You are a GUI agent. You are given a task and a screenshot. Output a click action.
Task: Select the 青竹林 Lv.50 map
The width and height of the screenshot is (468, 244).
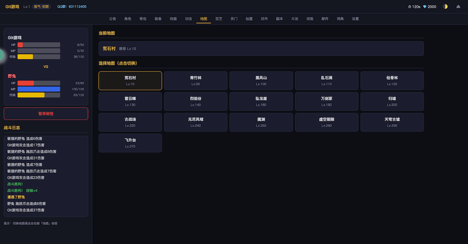coord(195,80)
